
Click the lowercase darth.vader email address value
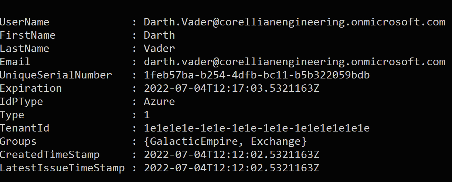(294, 62)
